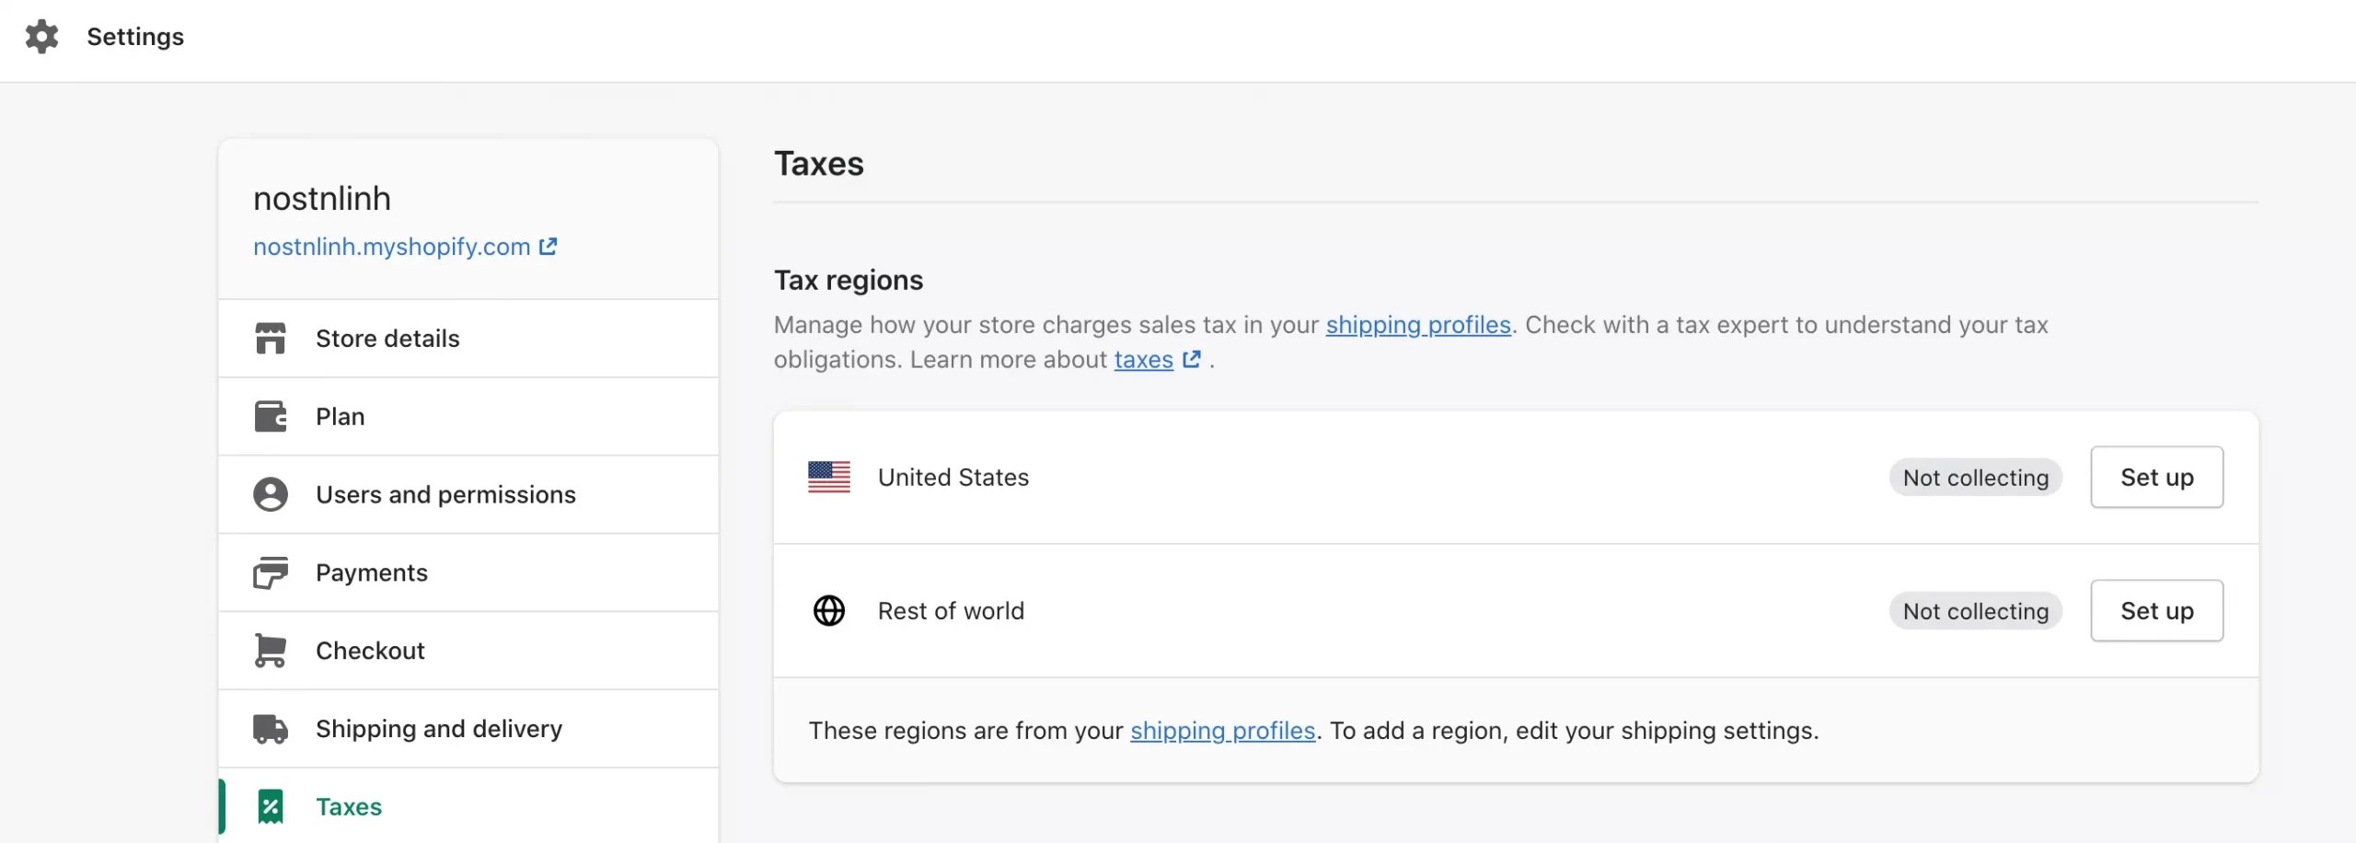Select the Store details storefront icon
Image resolution: width=2356 pixels, height=843 pixels.
(270, 338)
